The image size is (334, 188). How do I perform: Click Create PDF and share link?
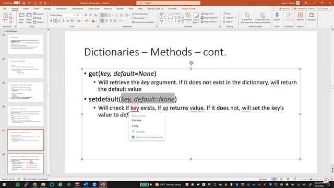(x=247, y=18)
